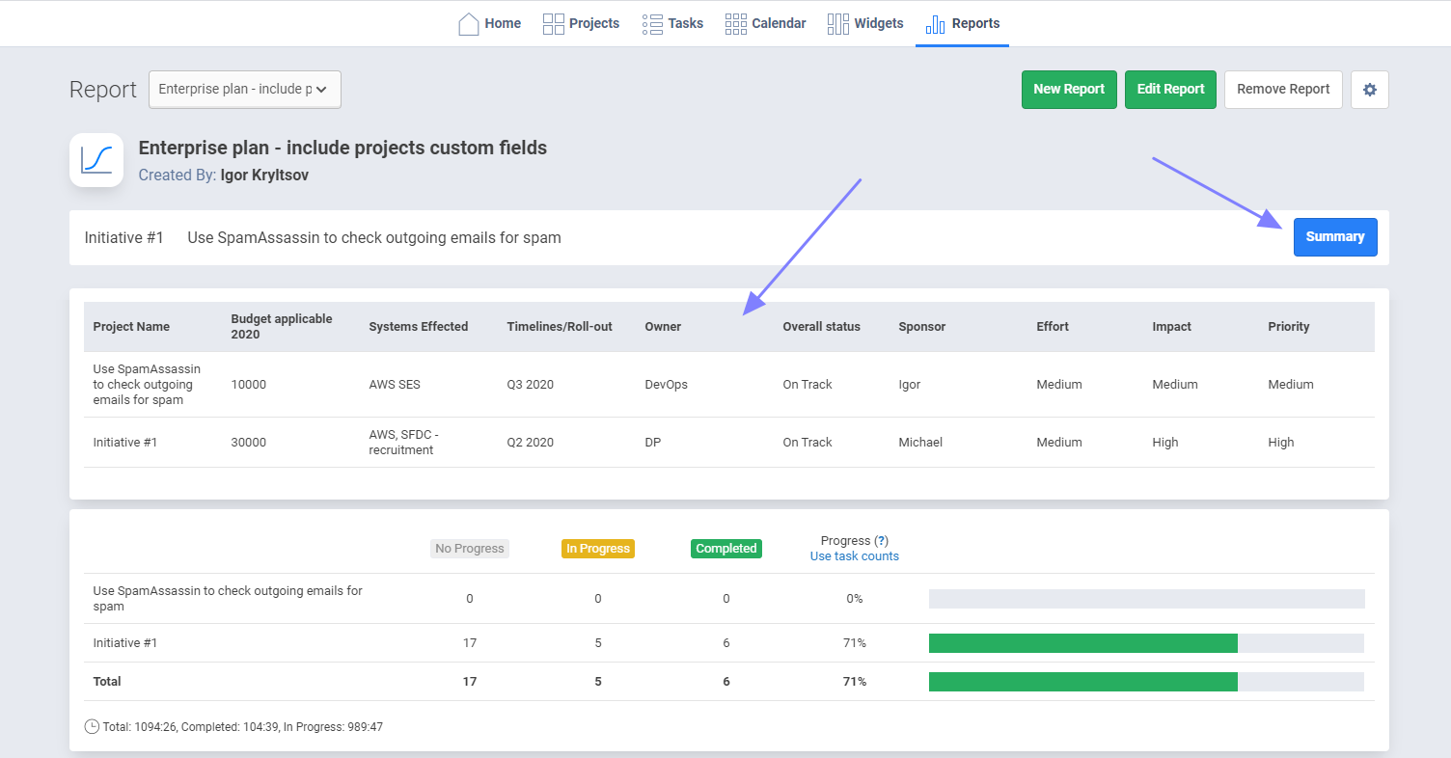Screen dimensions: 1451x758
Task: Click the Initiative #1 progress bar
Action: click(1145, 643)
